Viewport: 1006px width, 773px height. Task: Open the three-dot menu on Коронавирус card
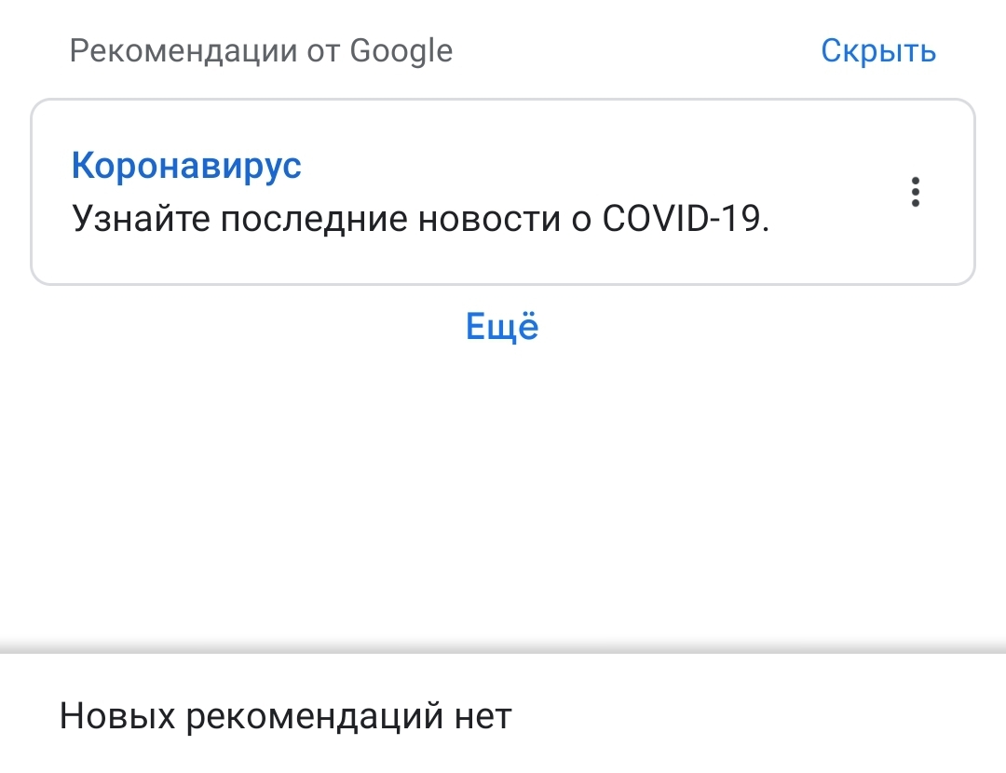click(915, 192)
